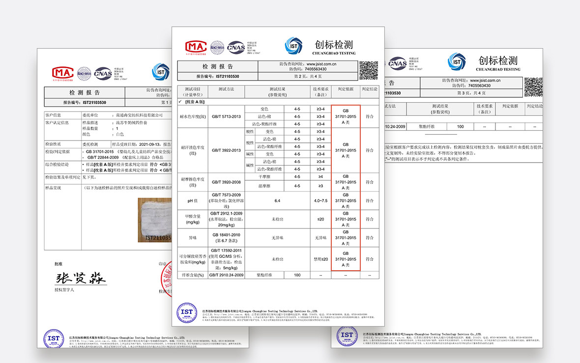The width and height of the screenshot is (580, 363).
Task: Click the 4.0~7.5 requirement cell
Action: (320, 201)
